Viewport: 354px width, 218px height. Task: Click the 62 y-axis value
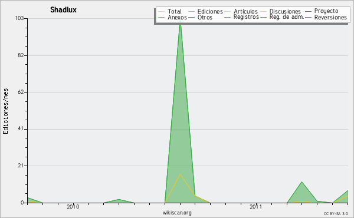point(21,92)
